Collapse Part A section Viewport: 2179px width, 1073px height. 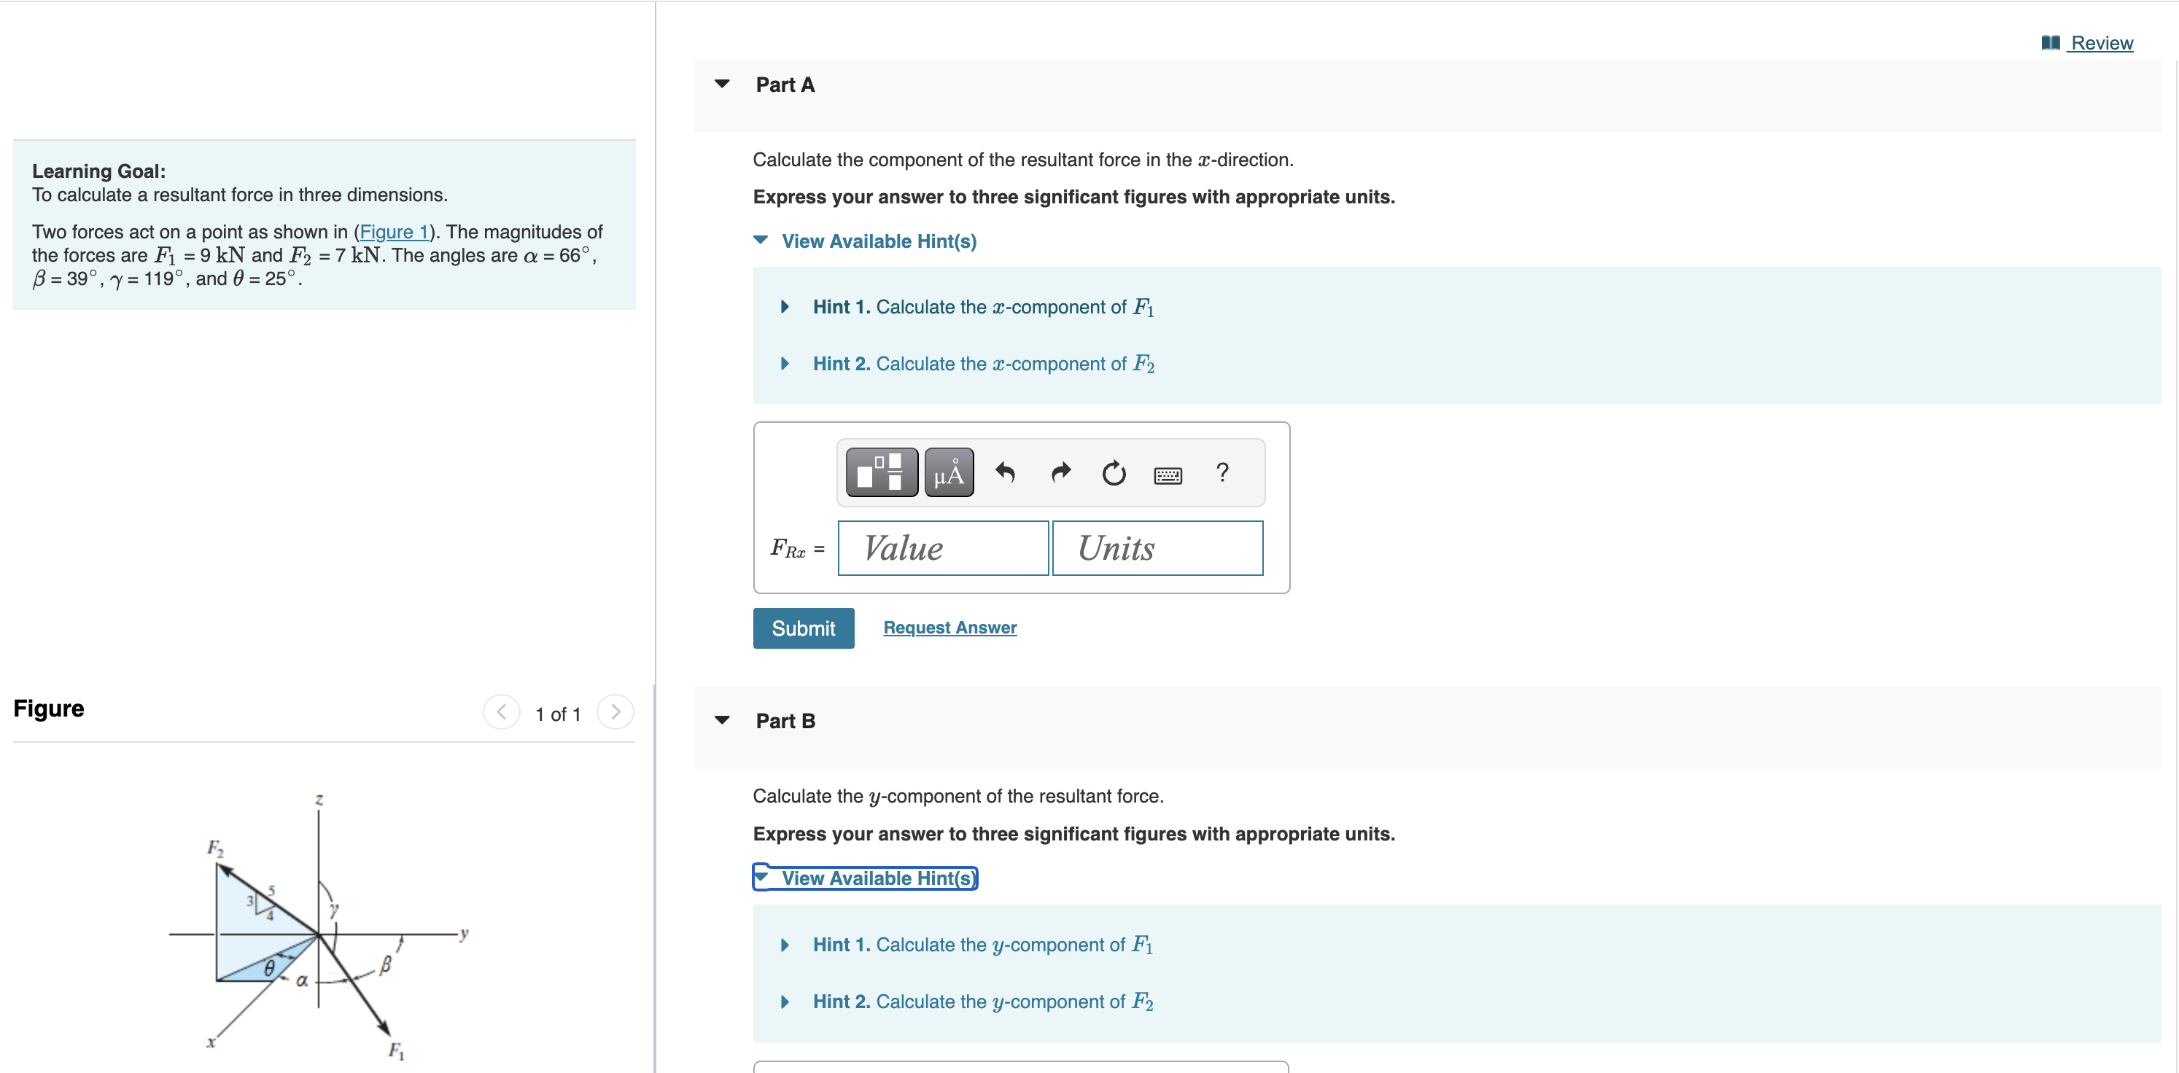click(721, 84)
